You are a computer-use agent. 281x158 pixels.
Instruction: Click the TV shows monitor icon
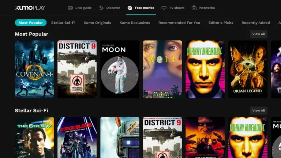164,8
